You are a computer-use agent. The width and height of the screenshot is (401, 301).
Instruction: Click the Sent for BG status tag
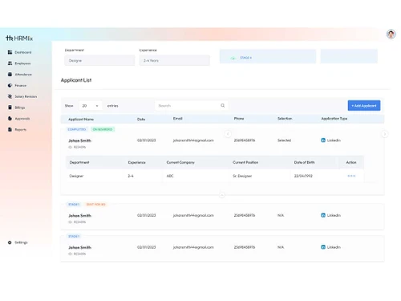(95, 204)
